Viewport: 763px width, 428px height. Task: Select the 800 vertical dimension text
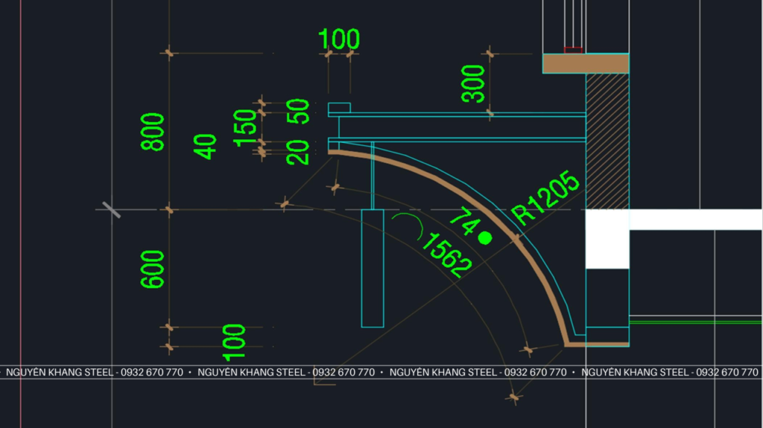pyautogui.click(x=152, y=132)
